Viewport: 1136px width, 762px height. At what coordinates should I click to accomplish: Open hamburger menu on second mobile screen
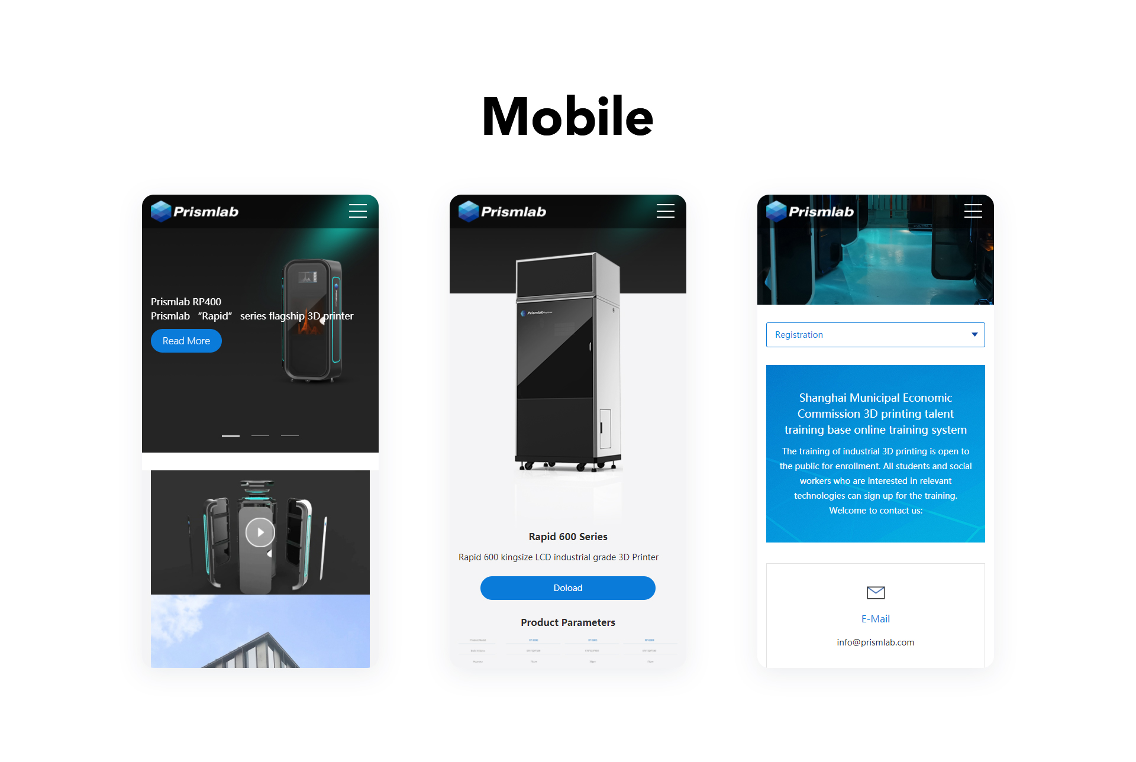[666, 211]
